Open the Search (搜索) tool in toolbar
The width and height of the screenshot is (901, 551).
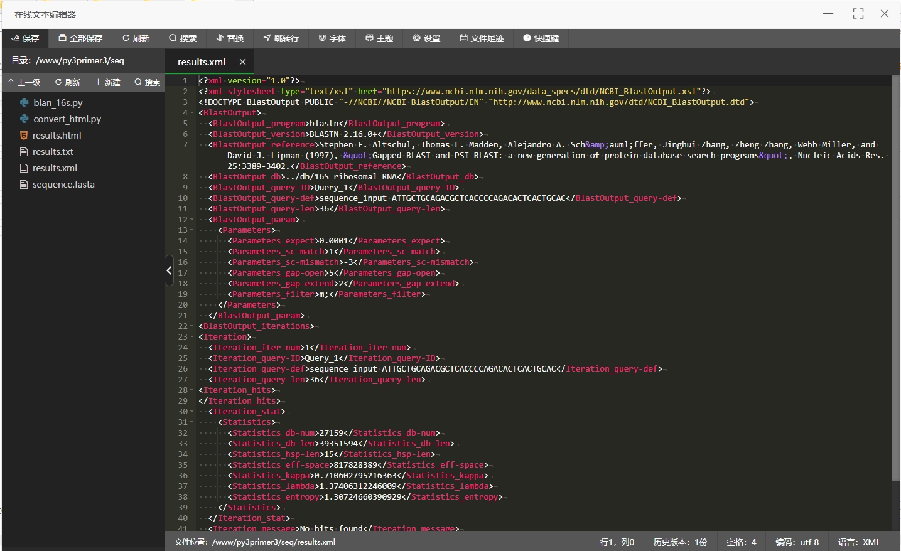(183, 38)
